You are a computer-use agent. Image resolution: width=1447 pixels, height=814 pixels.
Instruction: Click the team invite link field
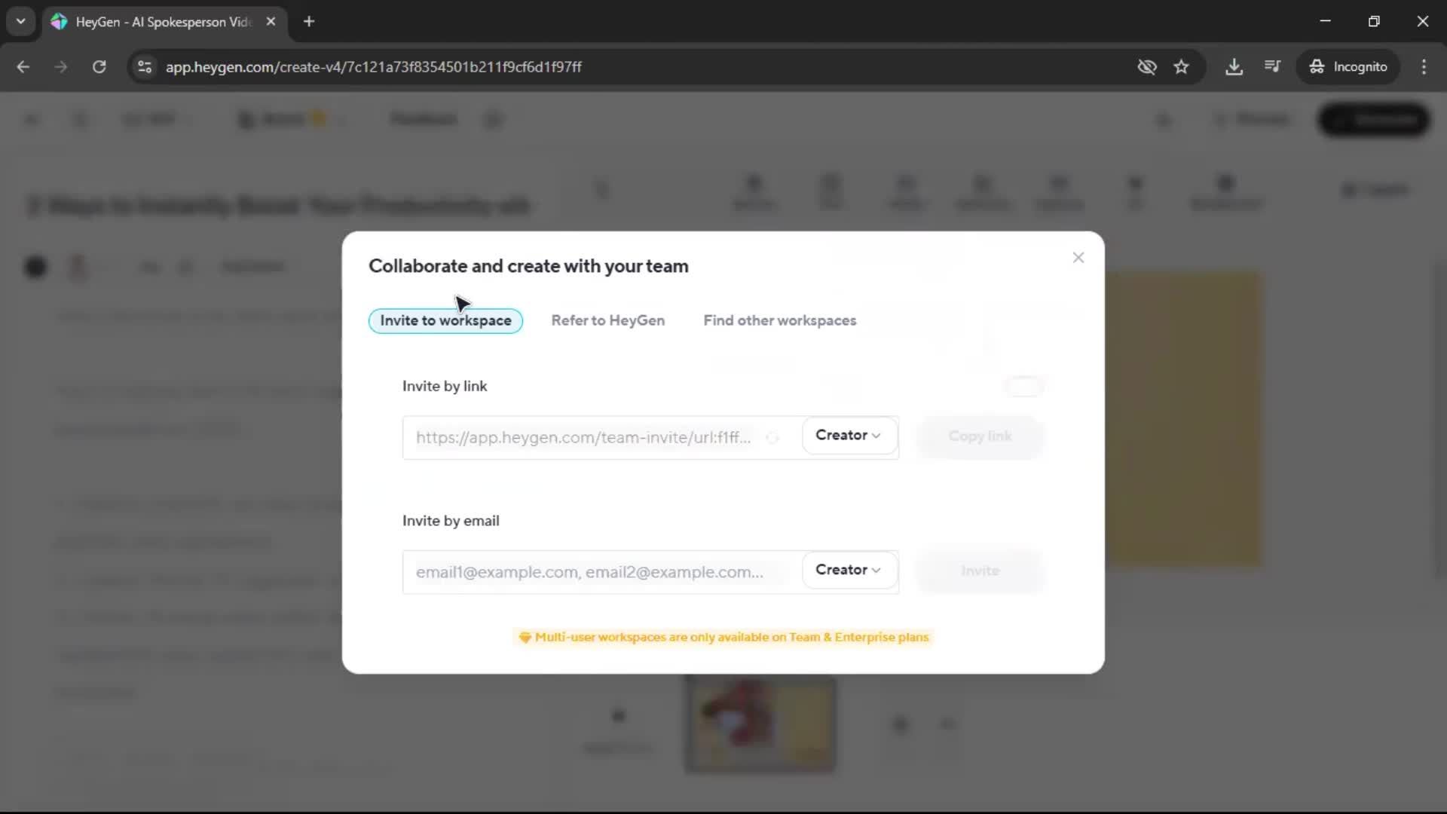tap(584, 438)
